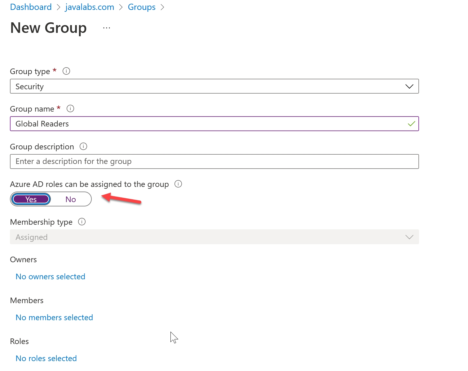Show info tooltip for Membership type

tap(82, 222)
